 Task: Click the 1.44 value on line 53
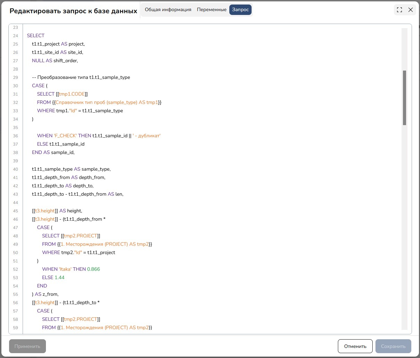[60, 277]
